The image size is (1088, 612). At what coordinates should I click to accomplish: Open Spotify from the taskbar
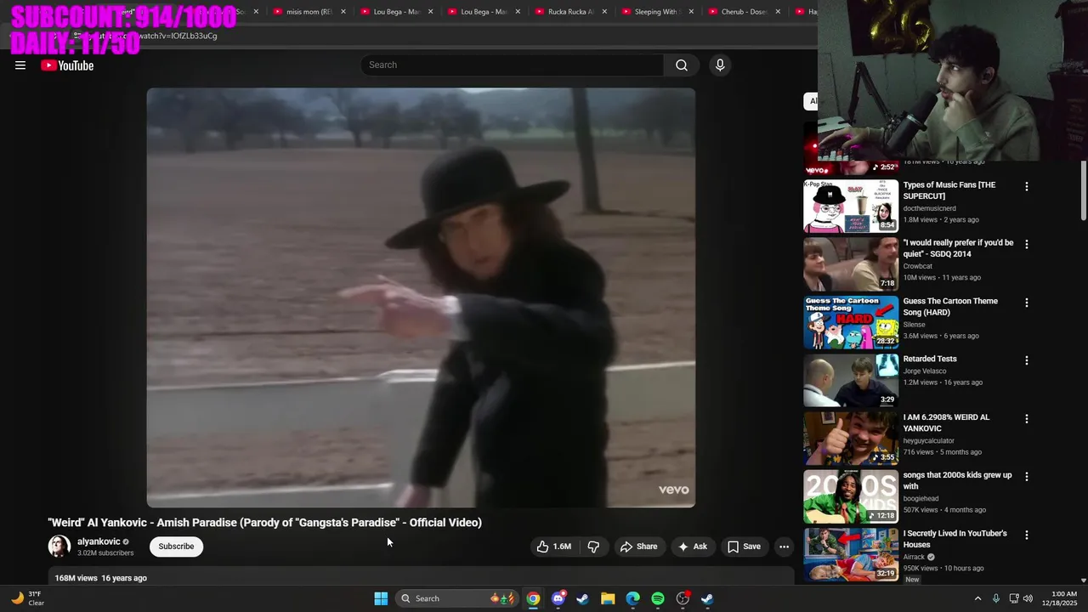[x=658, y=598]
